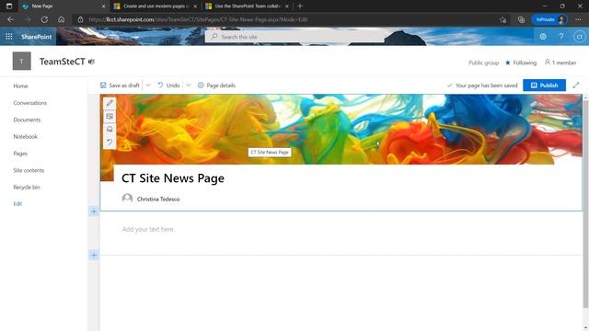The image size is (589, 331).
Task: Open the settings gear in SharePoint header
Action: click(543, 37)
